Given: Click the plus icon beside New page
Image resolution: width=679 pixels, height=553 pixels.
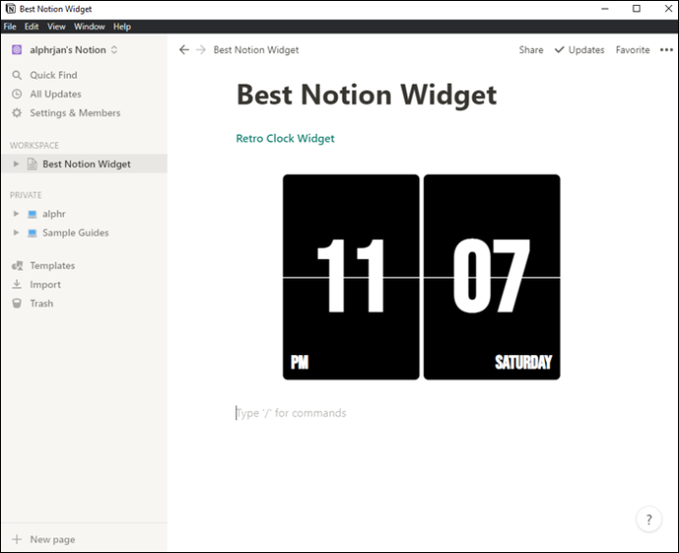Looking at the screenshot, I should tap(17, 539).
